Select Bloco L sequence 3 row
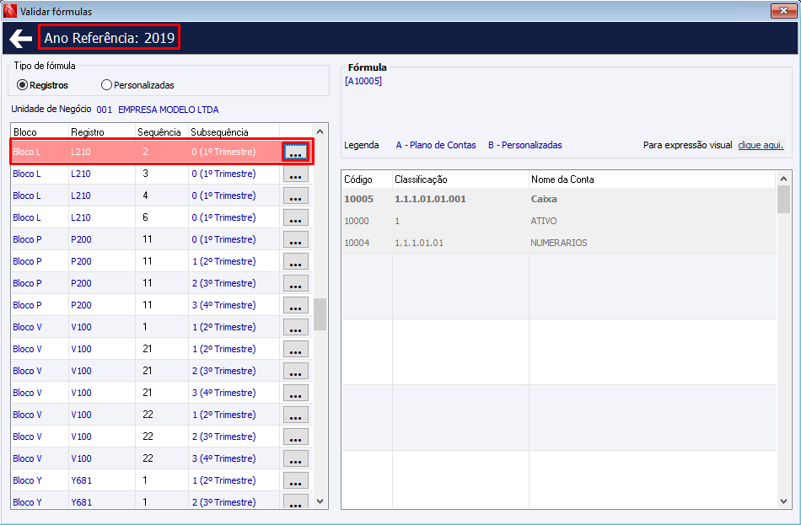The image size is (801, 525). pyautogui.click(x=146, y=174)
